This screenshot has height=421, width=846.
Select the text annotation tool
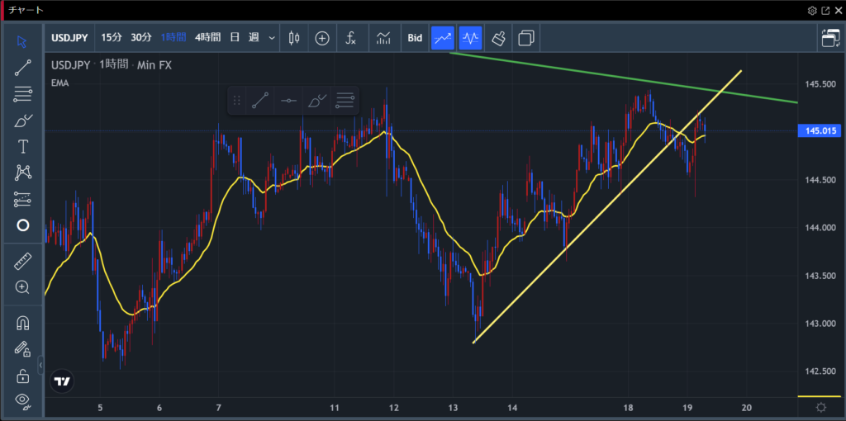coord(22,147)
